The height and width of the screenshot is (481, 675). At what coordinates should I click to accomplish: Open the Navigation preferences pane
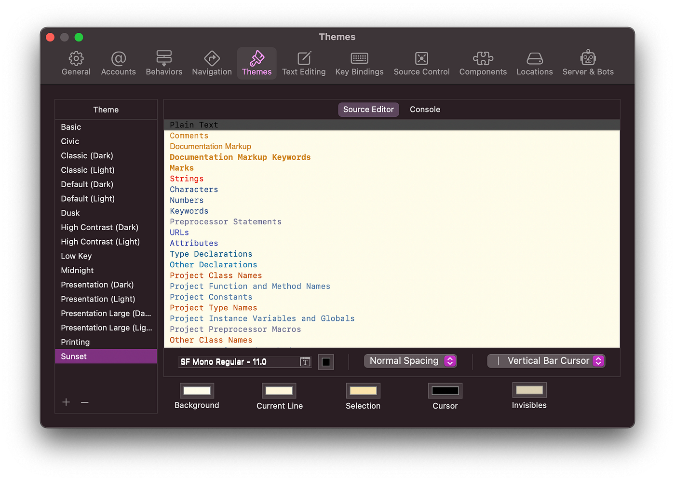pyautogui.click(x=212, y=63)
